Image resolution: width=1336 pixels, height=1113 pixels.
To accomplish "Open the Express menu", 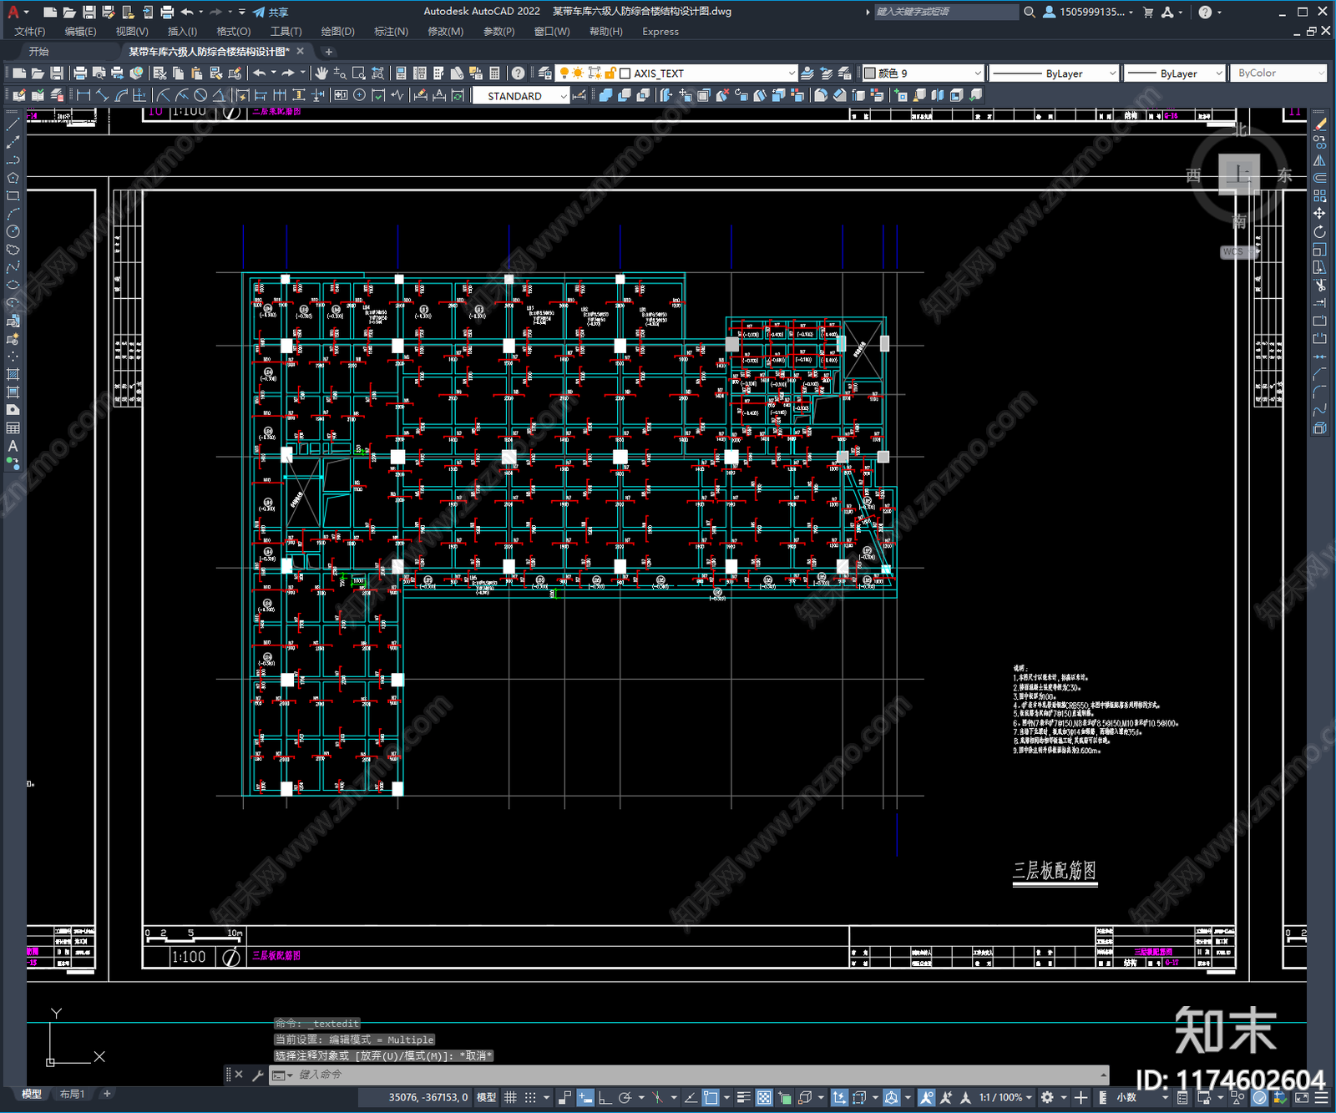I will pyautogui.click(x=660, y=32).
